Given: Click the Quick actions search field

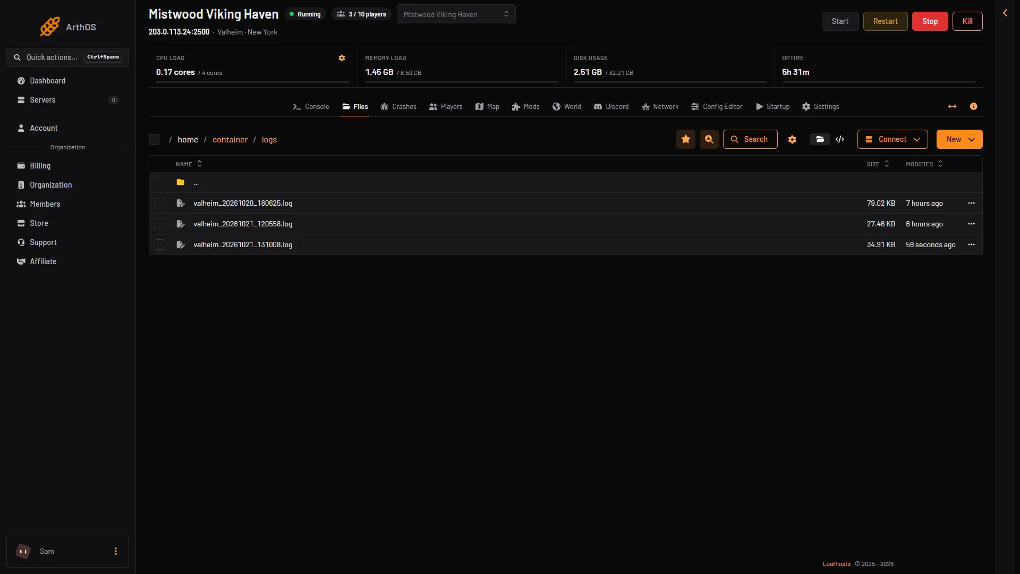Looking at the screenshot, I should tap(67, 57).
